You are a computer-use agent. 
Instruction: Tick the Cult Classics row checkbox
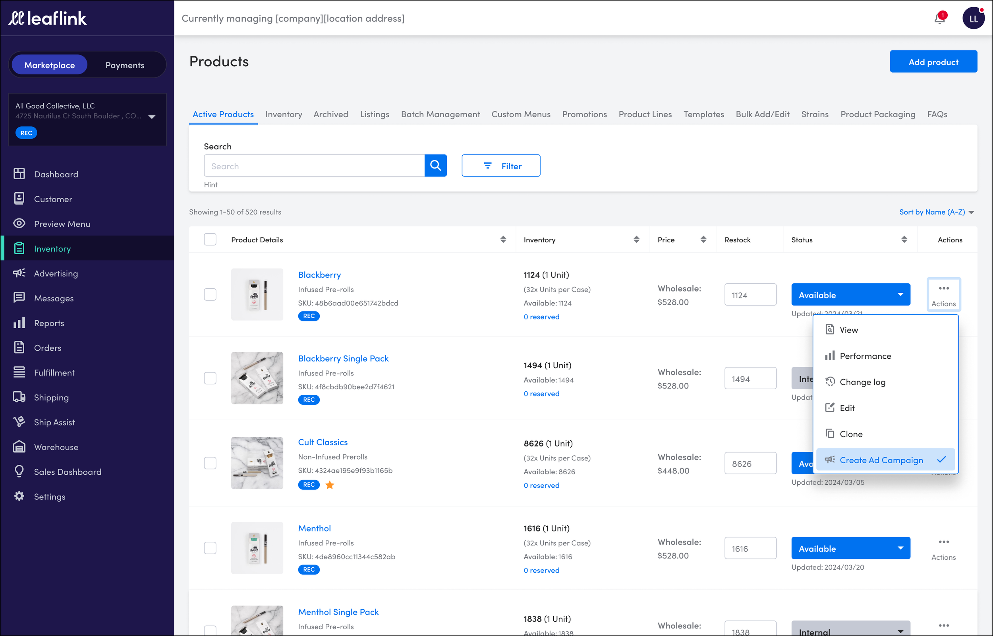[x=210, y=463]
